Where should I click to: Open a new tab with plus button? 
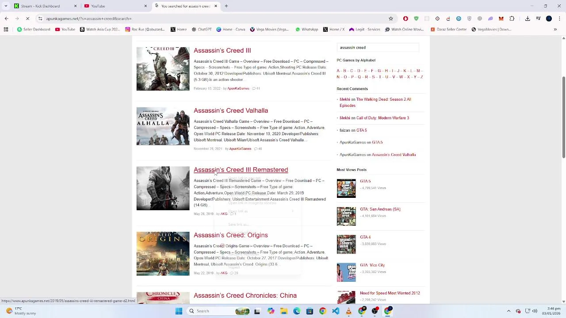click(x=226, y=6)
